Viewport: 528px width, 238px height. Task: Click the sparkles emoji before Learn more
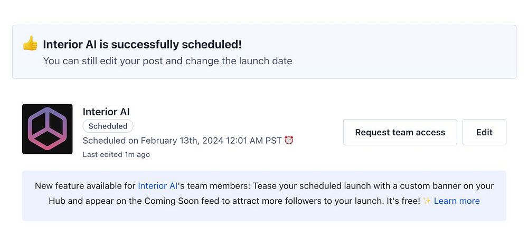coord(427,201)
